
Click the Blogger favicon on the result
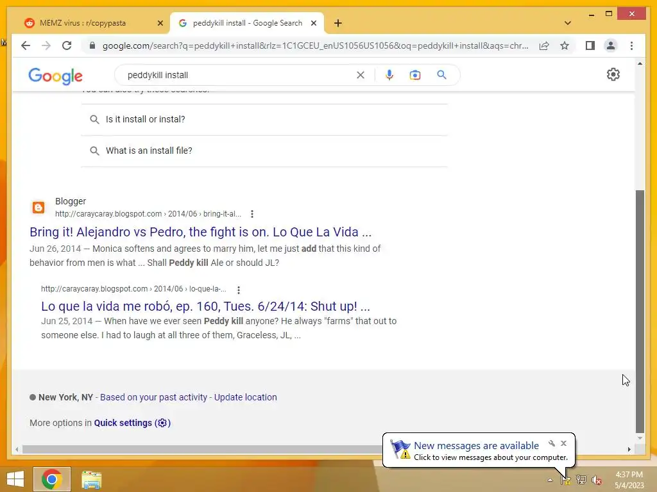tap(38, 207)
